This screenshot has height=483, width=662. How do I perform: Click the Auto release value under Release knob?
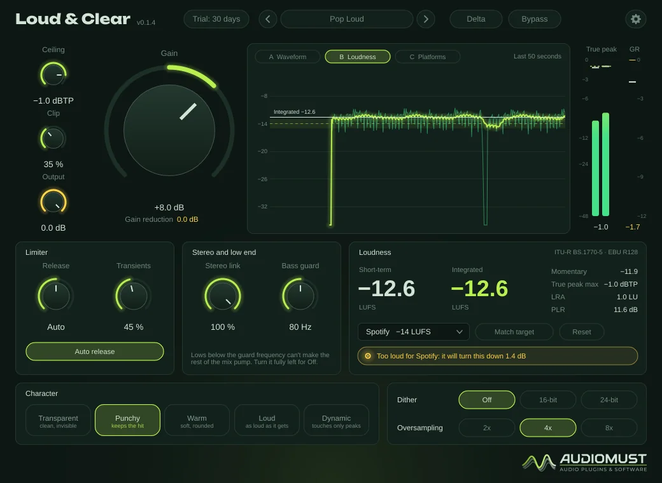[56, 327]
